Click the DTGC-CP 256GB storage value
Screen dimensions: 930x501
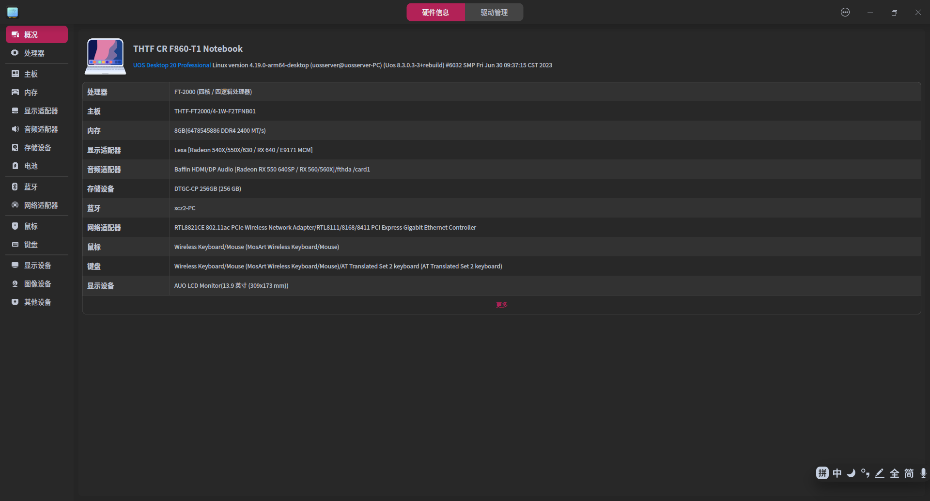[x=208, y=188]
